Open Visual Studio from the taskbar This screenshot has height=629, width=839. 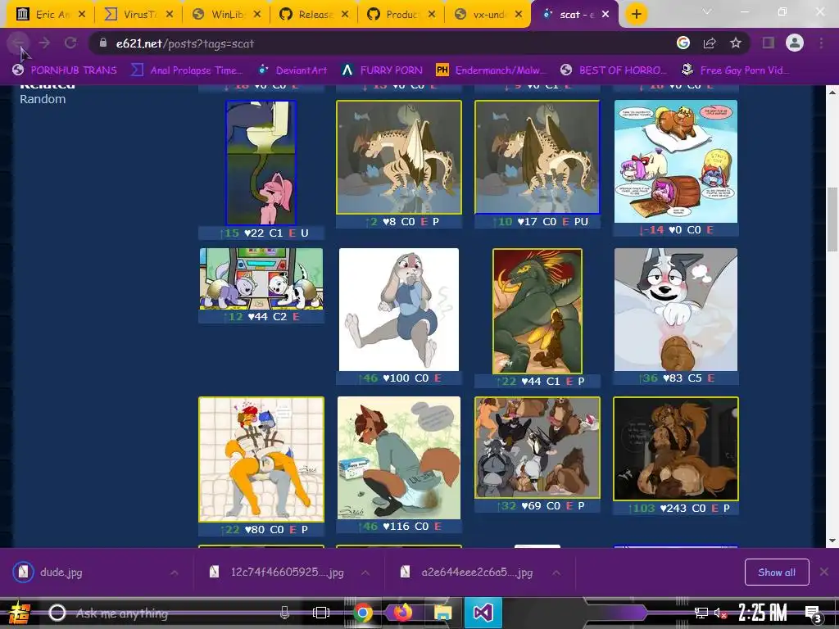click(483, 613)
